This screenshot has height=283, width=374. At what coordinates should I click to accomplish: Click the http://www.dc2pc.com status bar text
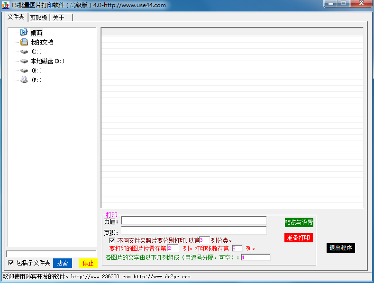coord(162,276)
